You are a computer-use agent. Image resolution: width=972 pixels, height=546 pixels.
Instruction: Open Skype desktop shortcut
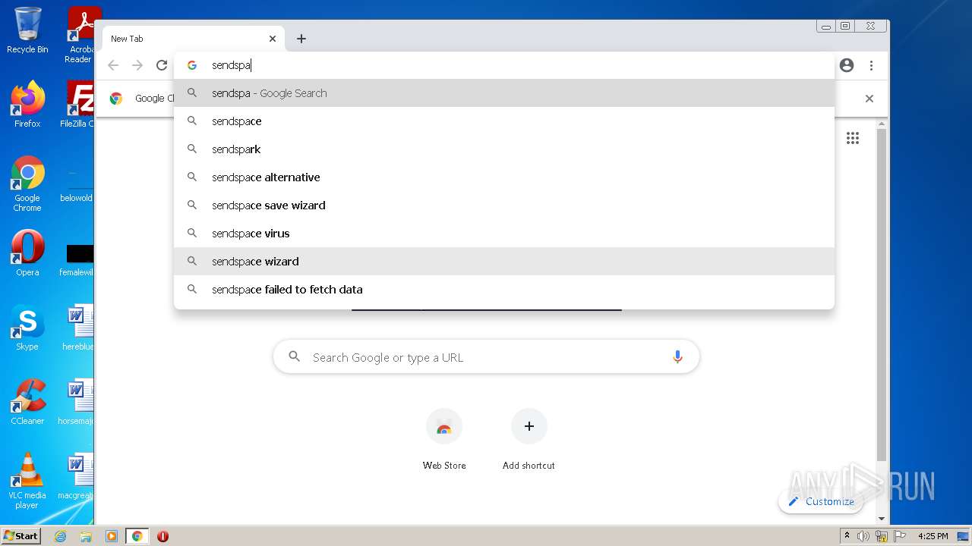[x=27, y=328]
